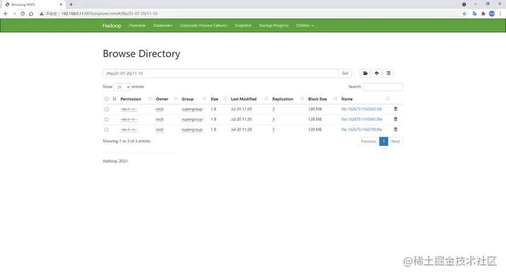This screenshot has height=276, width=506.
Task: Click the directory path input field
Action: (221, 74)
